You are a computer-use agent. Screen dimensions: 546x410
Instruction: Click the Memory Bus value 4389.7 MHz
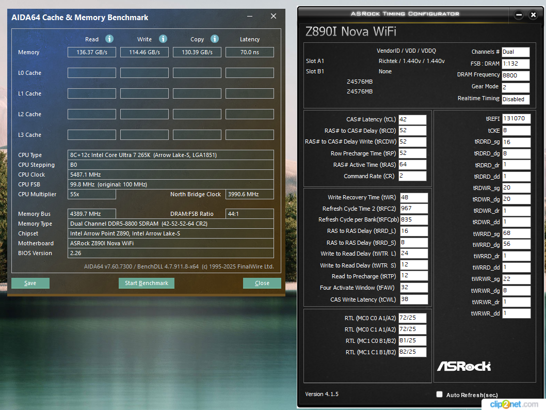point(92,214)
